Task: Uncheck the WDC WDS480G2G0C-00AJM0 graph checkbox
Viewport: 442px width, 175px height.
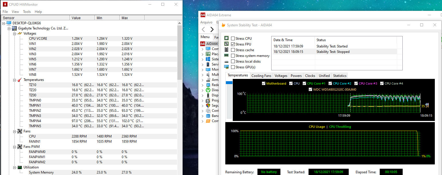Action: click(311, 90)
